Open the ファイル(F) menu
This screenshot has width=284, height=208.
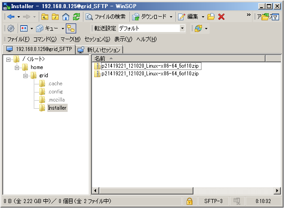pos(18,39)
